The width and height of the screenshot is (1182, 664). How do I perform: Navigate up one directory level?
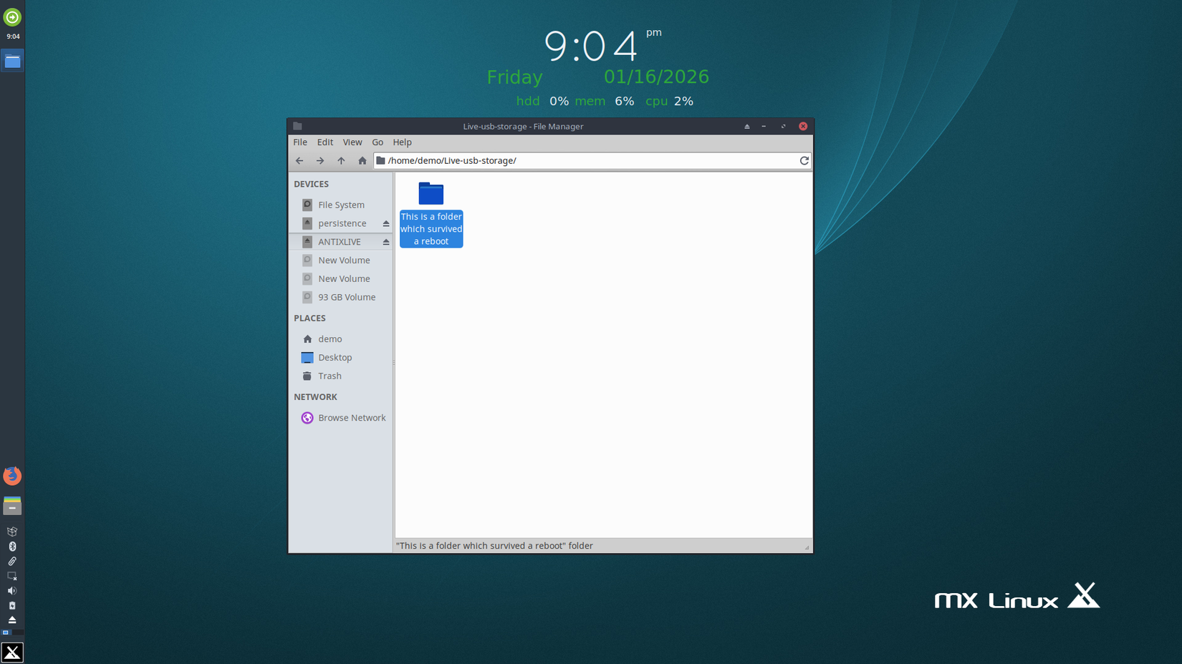(x=341, y=160)
